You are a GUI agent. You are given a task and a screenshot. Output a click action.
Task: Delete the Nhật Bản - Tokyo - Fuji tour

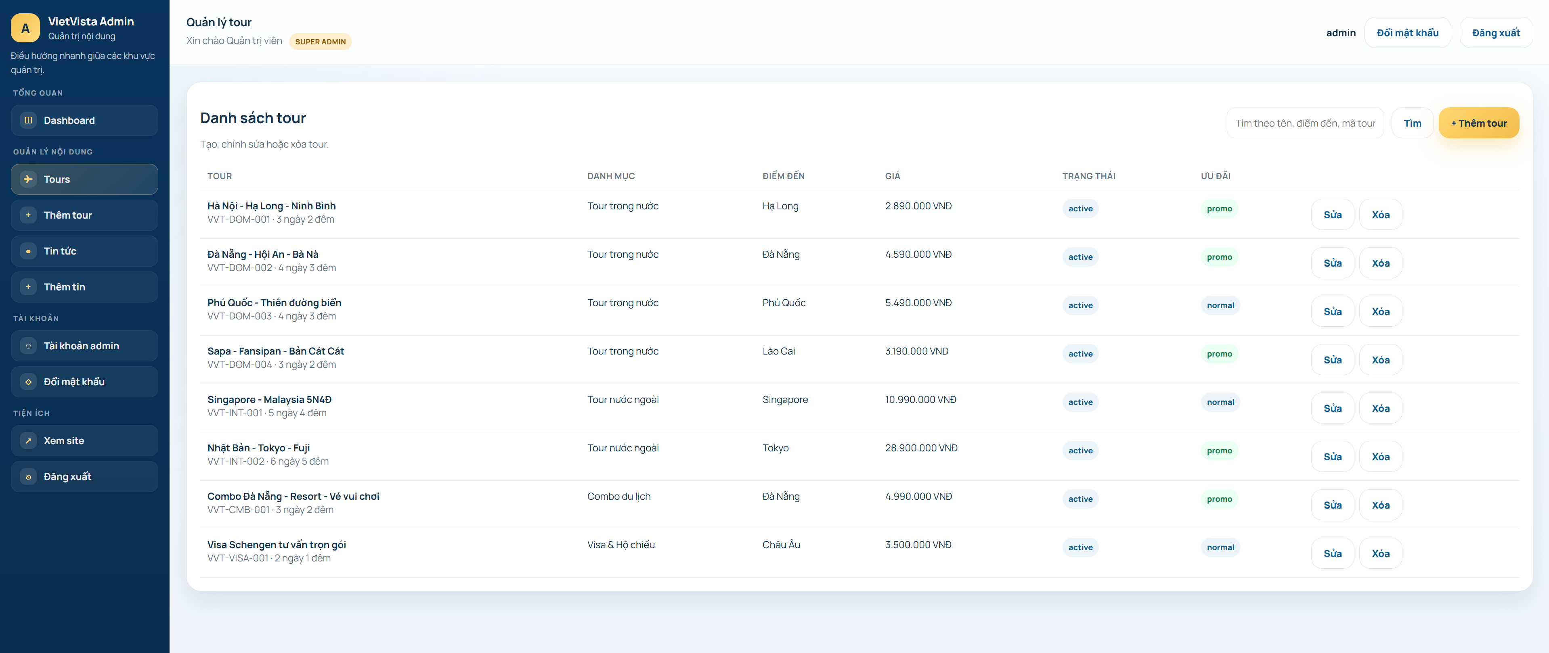pyautogui.click(x=1381, y=457)
